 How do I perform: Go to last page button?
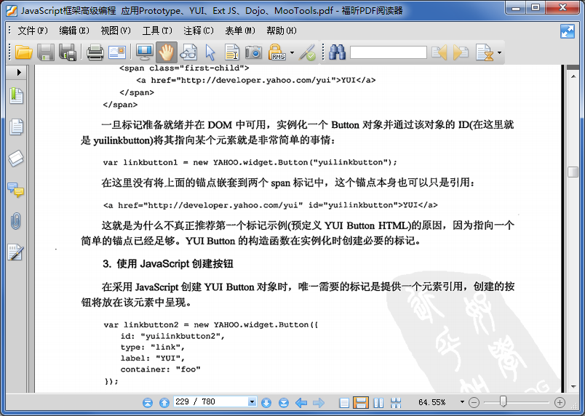284,403
